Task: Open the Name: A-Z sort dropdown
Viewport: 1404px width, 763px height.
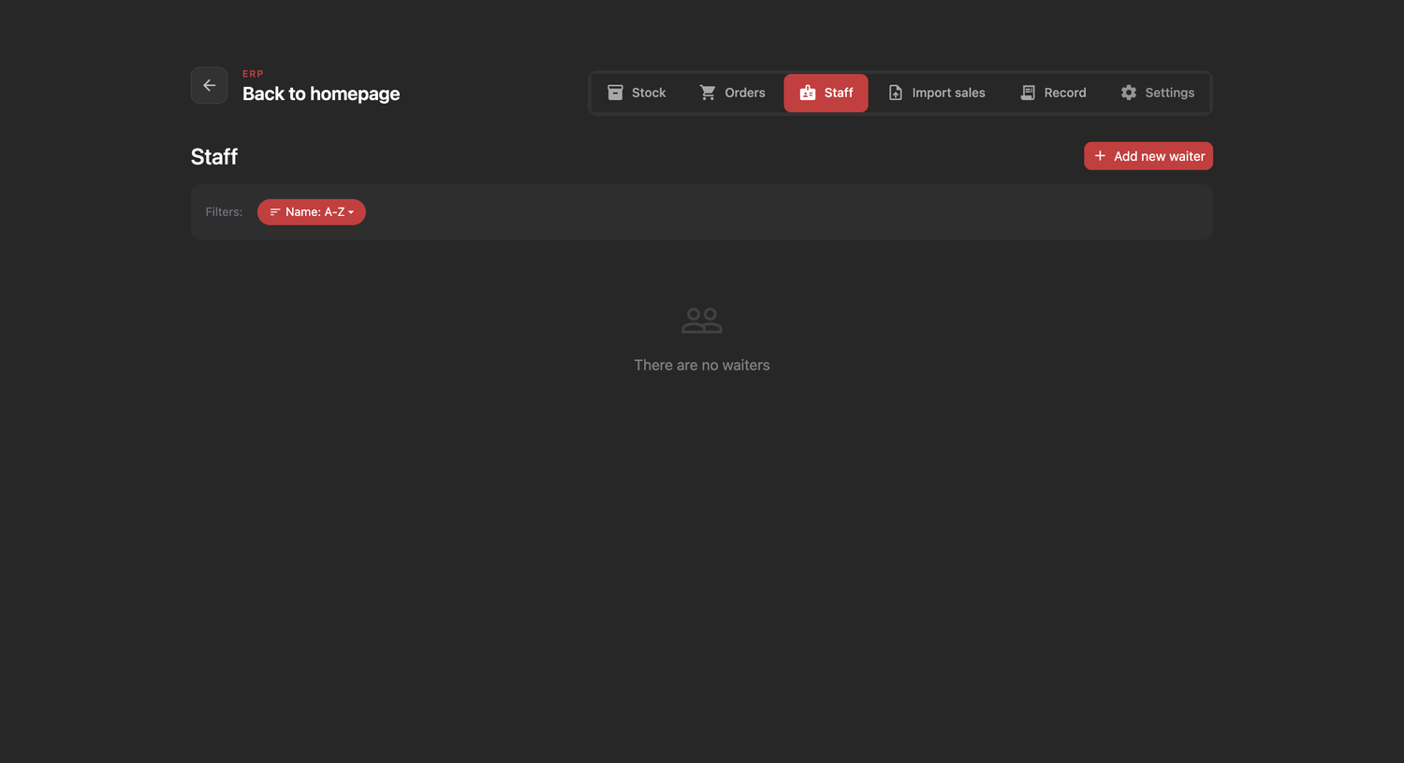Action: point(312,212)
